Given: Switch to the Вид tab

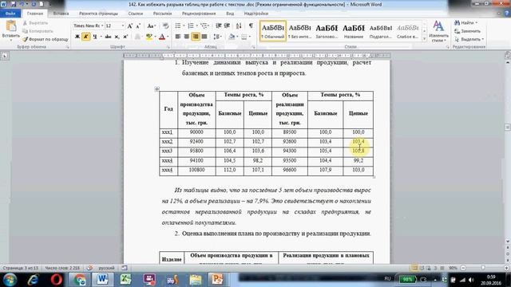Looking at the screenshot, I should (230, 14).
